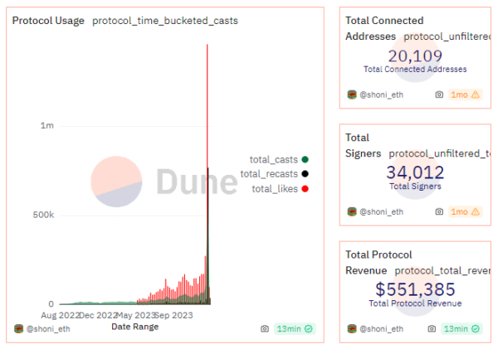Screen dimensions: 498x349
Task: Click 13min refresh badge in Protocol Usage panel
Action: click(x=295, y=329)
